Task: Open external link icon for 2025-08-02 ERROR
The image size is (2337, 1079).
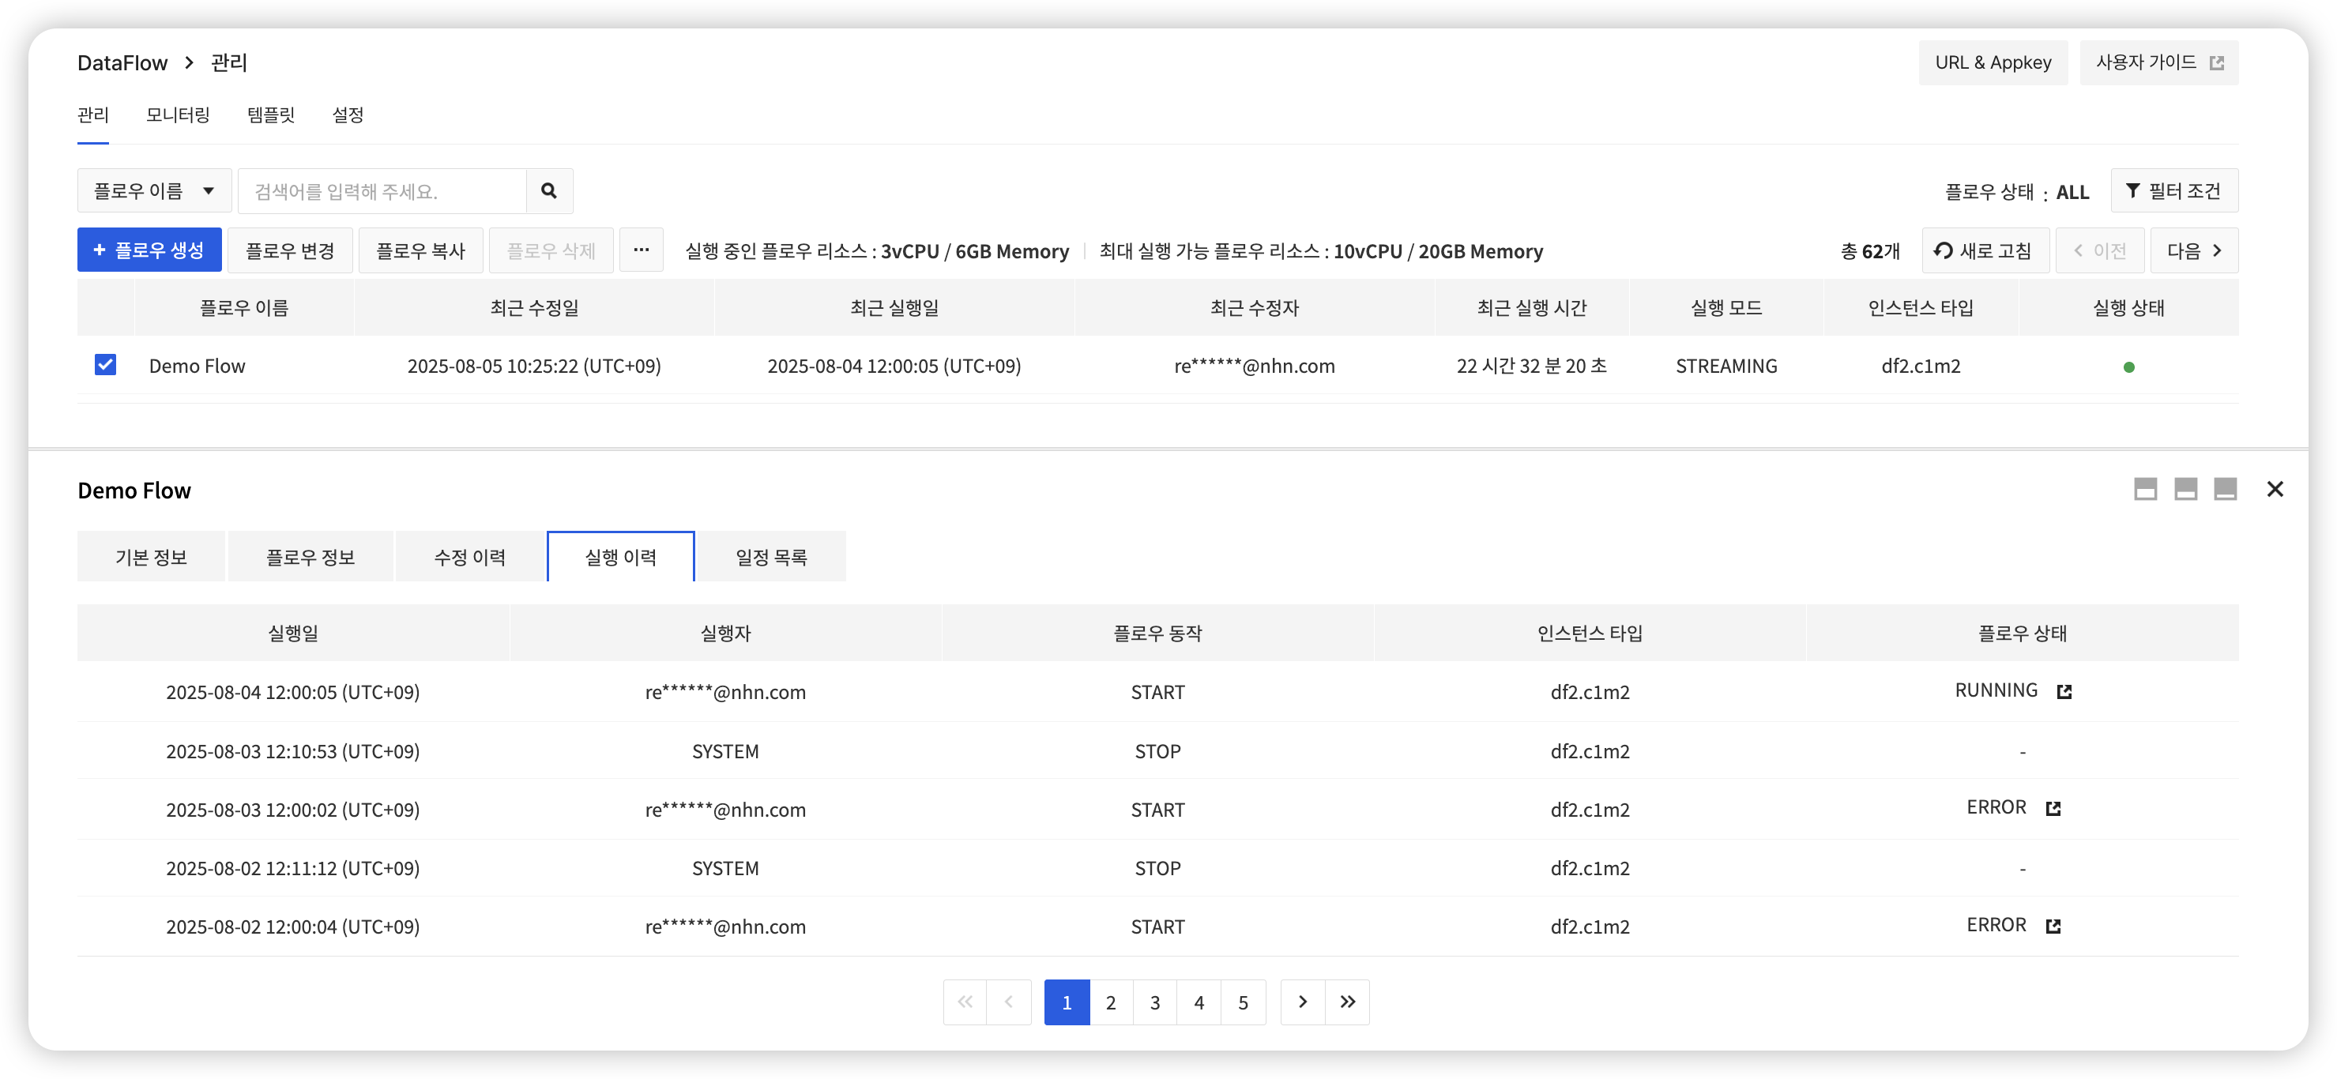Action: (2053, 926)
